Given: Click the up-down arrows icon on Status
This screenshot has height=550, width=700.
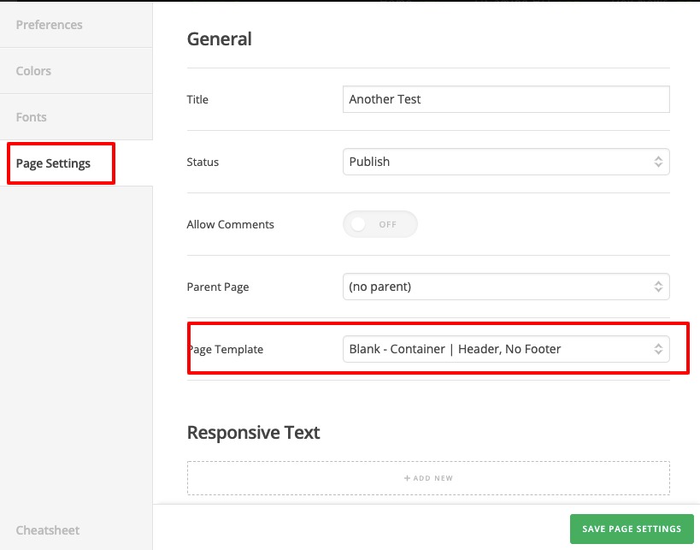Looking at the screenshot, I should tap(658, 162).
